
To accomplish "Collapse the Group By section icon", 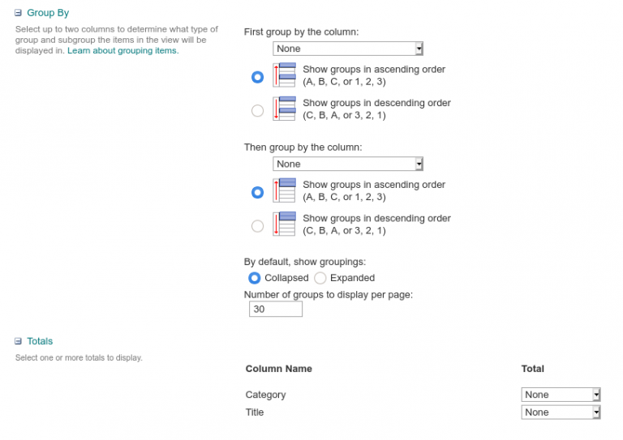I will pyautogui.click(x=19, y=13).
